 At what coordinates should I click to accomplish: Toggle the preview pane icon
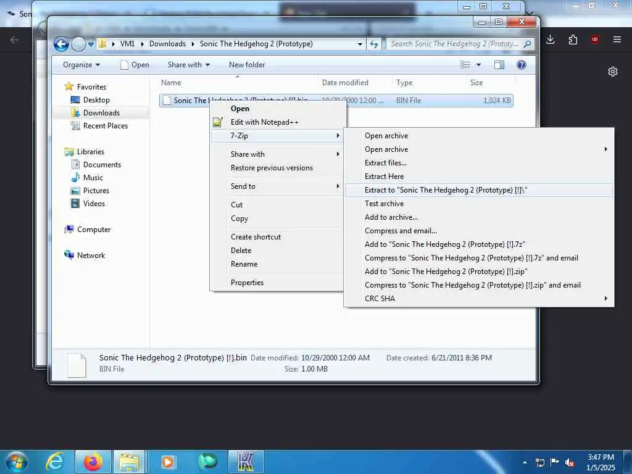[499, 65]
